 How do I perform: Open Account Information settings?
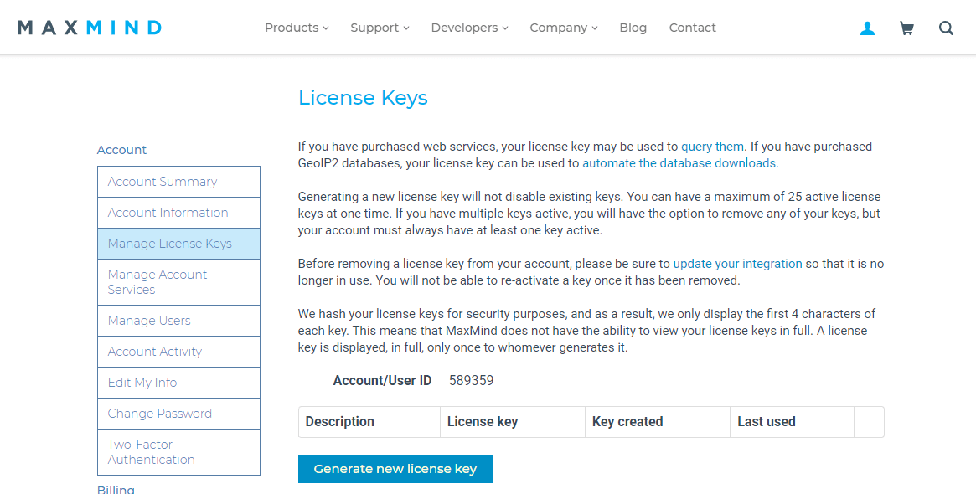(x=168, y=212)
